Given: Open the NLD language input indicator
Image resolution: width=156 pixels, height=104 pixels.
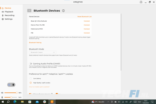Looking at the screenshot, I should point(139,102).
